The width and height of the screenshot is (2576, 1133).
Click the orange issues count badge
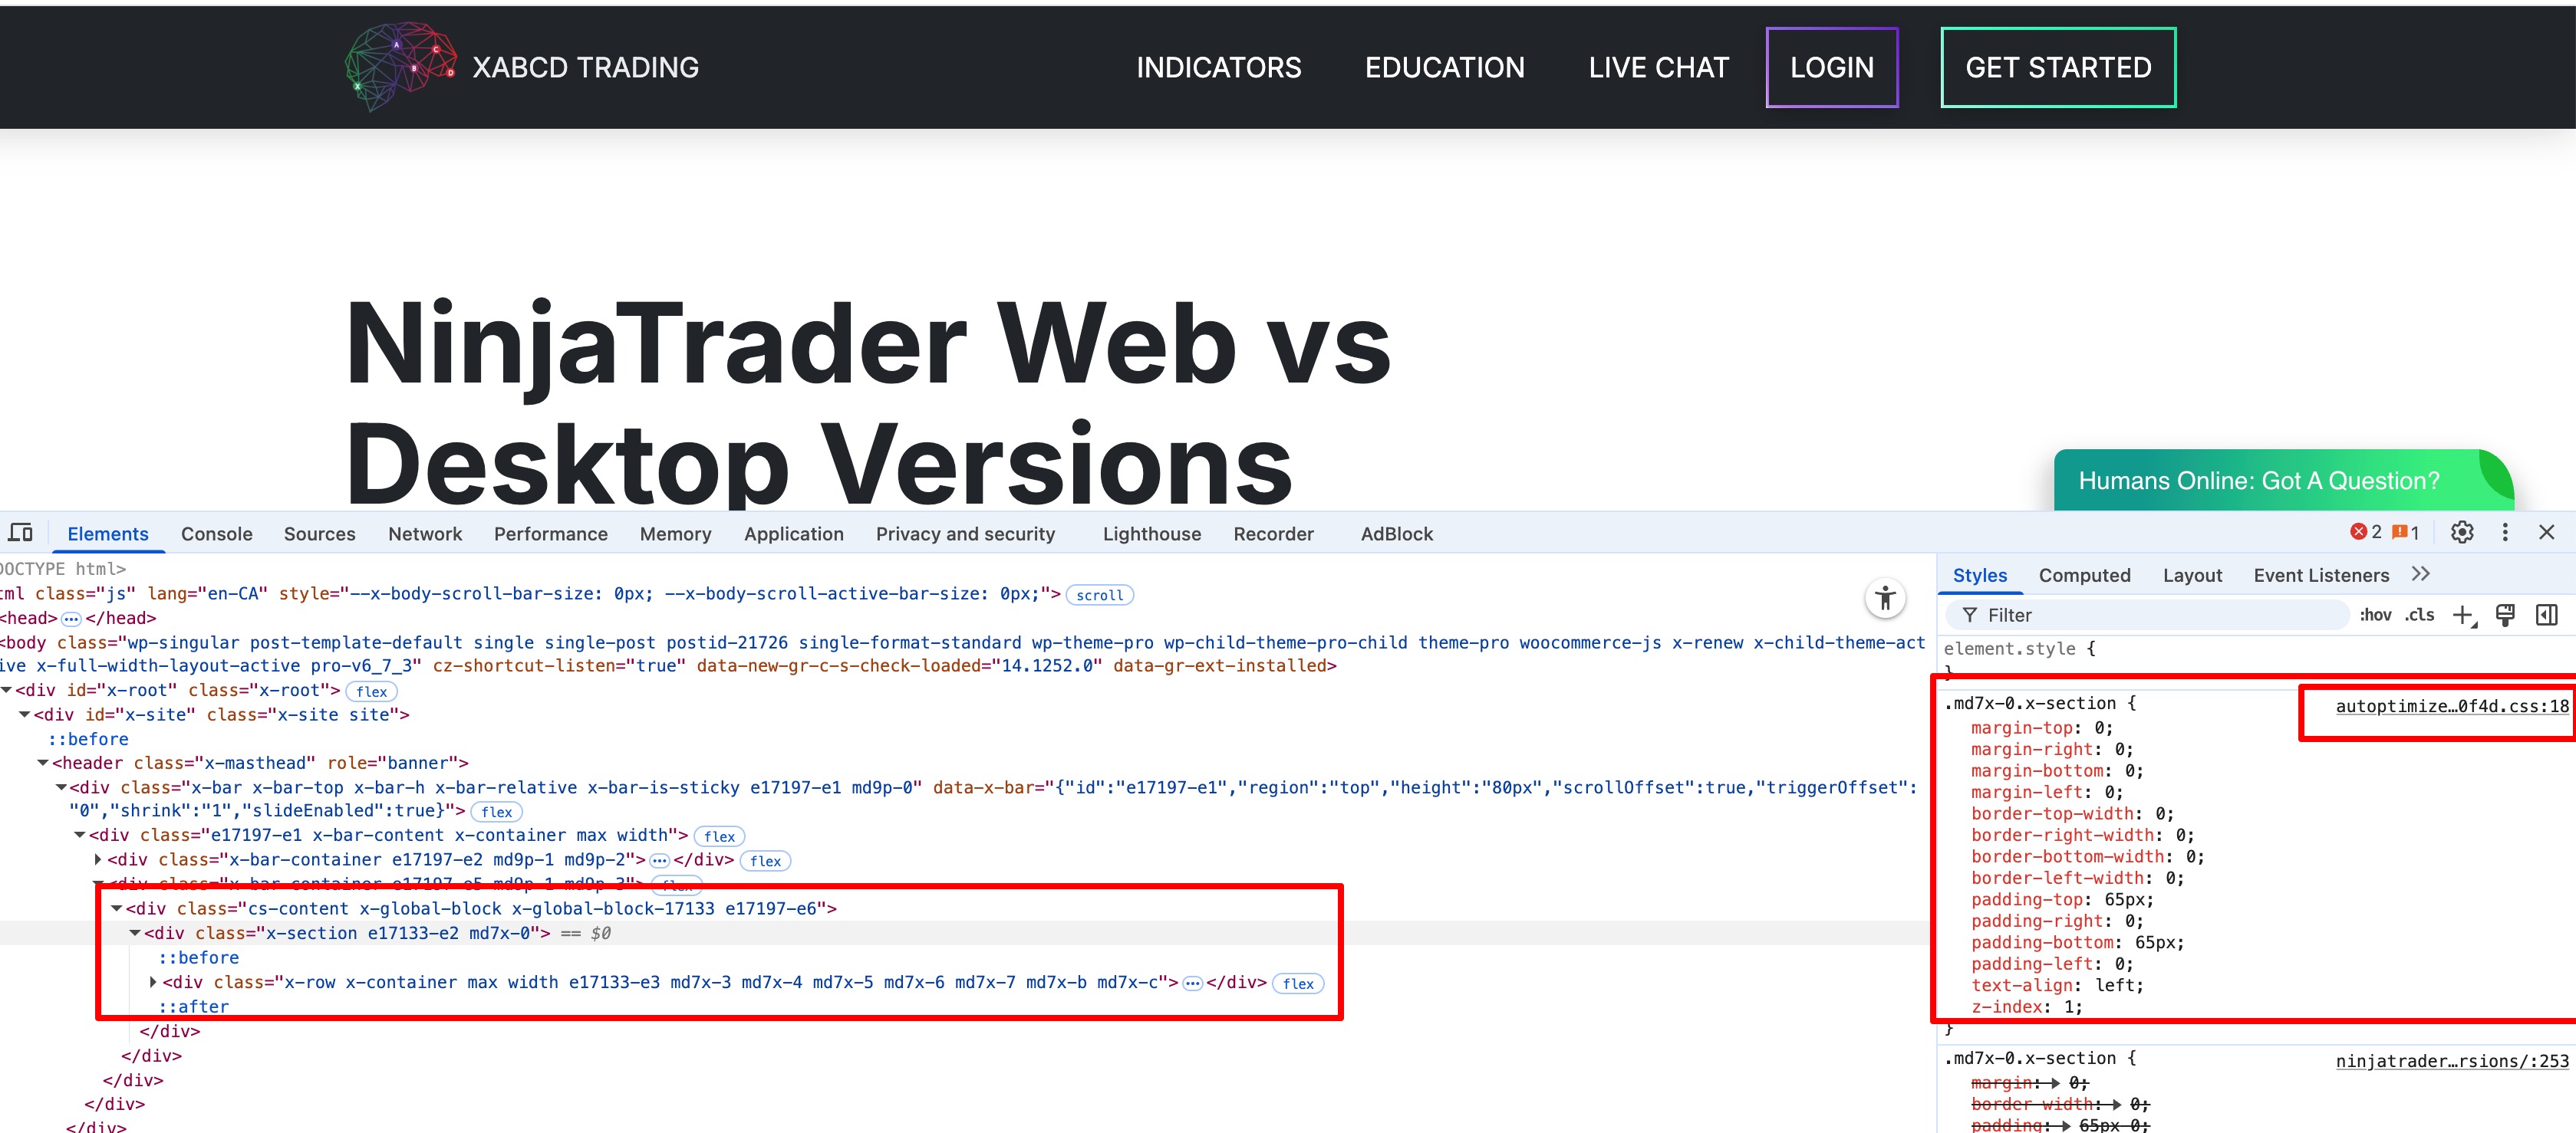[2406, 533]
